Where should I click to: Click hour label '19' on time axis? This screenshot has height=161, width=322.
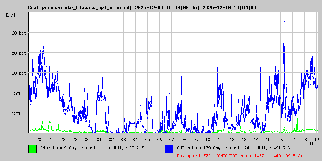click(316, 140)
